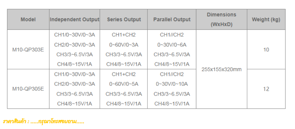Click CH2/0~30V/0~3A in the M10-QP303E row
The height and width of the screenshot is (129, 295).
74,45
